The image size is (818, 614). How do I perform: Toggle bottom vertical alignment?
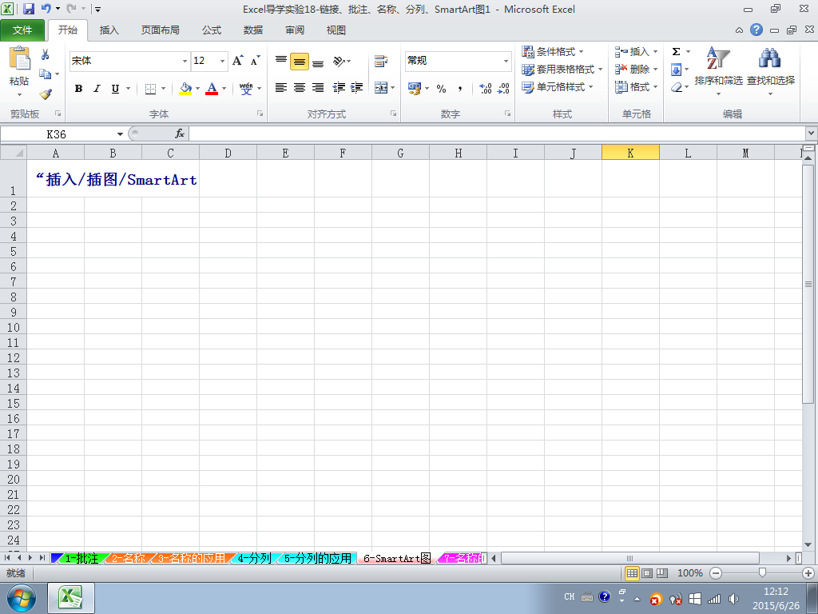tap(318, 61)
